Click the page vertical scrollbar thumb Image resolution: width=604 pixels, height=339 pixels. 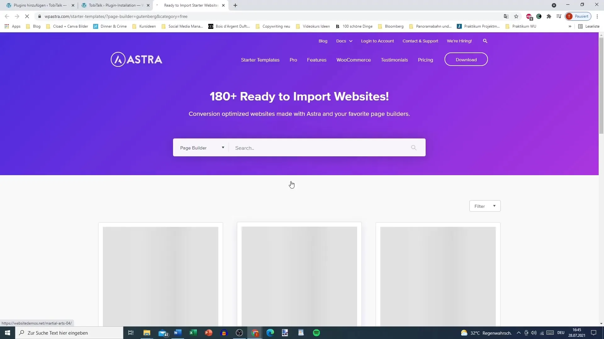tap(601, 86)
